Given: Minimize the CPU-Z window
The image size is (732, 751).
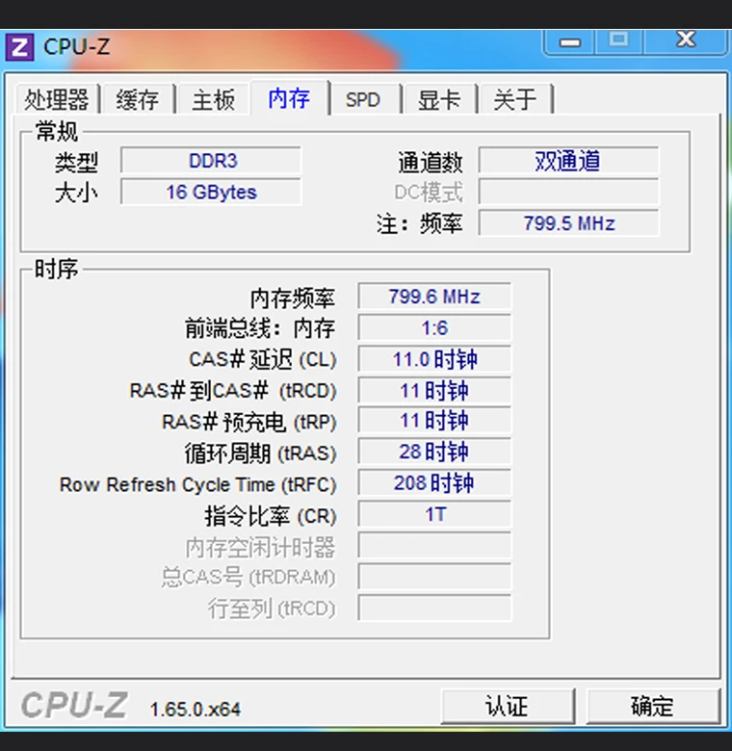Looking at the screenshot, I should click(x=569, y=42).
